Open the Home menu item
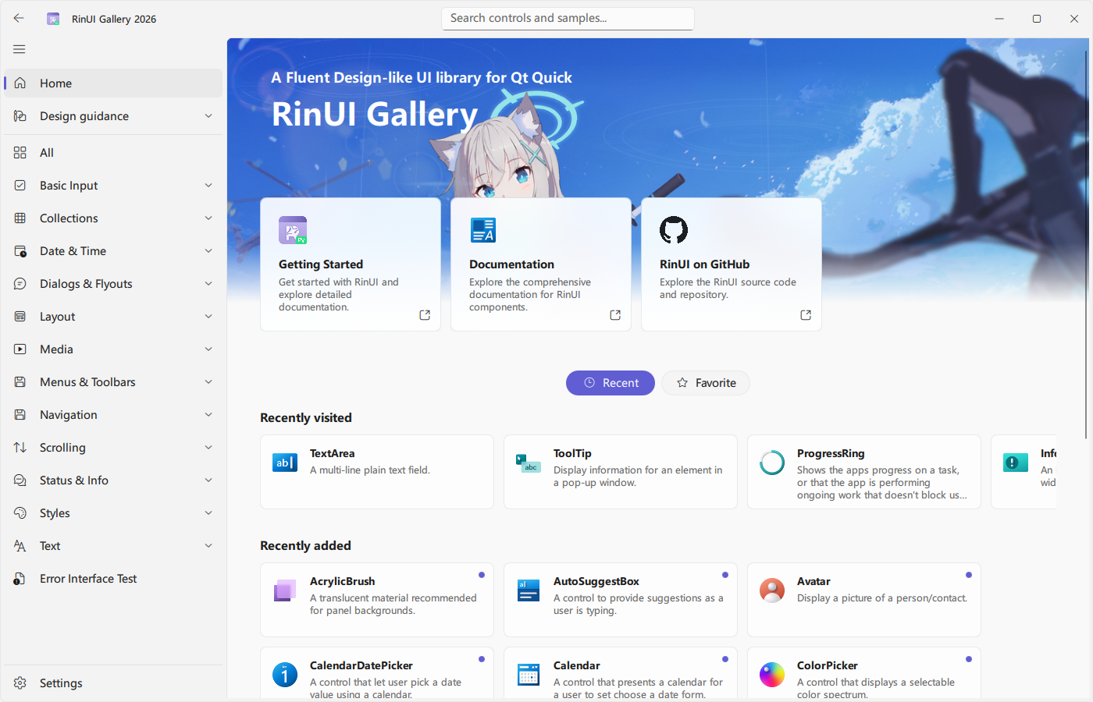This screenshot has width=1093, height=702. coord(113,83)
